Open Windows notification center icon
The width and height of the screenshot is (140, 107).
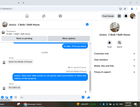click(x=136, y=104)
